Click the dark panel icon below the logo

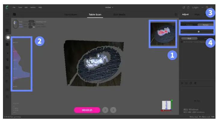tap(14, 14)
